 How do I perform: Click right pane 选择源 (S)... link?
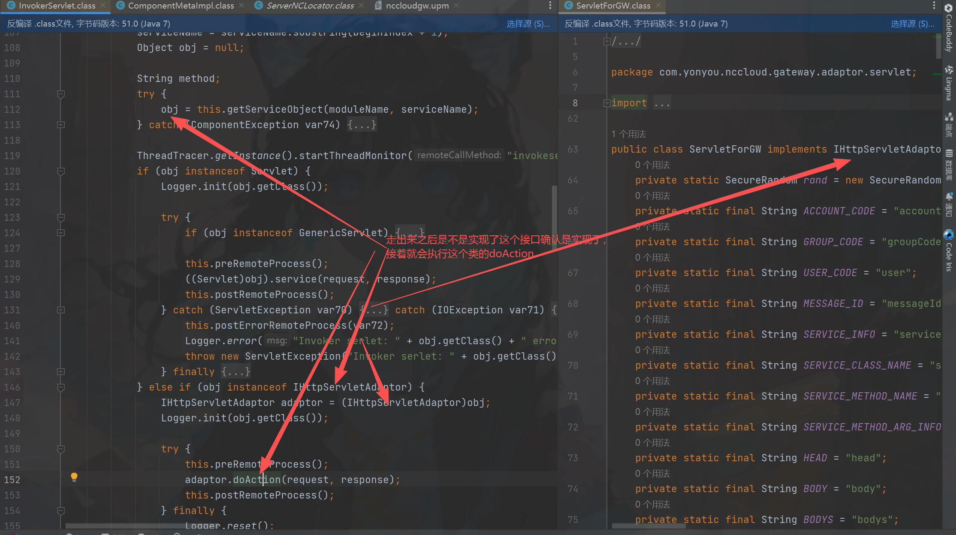point(912,24)
